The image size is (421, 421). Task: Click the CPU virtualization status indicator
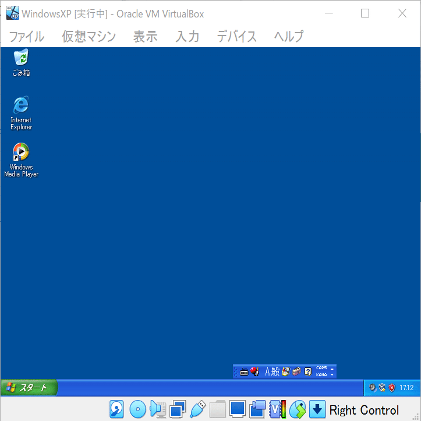[x=278, y=409]
